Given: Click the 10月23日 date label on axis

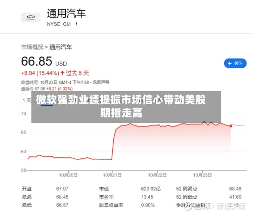Looking at the screenshot, I should [202, 175].
